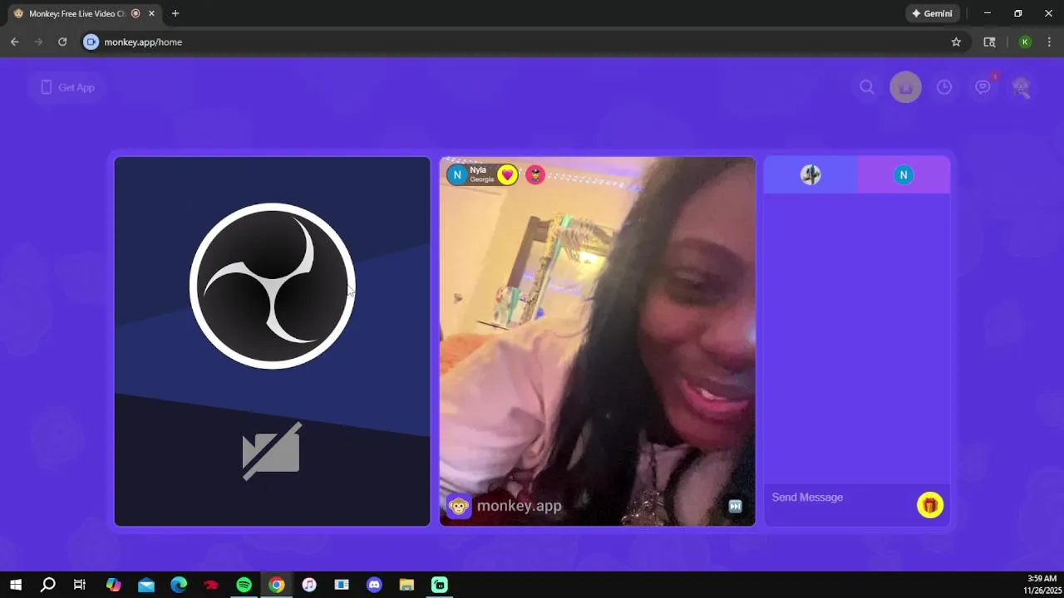
Task: Toggle the camera-off icon in left panel
Action: tap(272, 451)
